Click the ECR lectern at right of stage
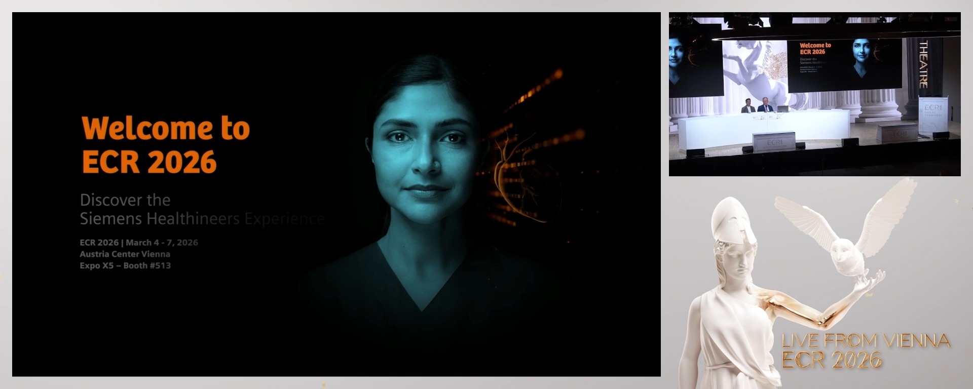973x389 pixels. point(932,115)
